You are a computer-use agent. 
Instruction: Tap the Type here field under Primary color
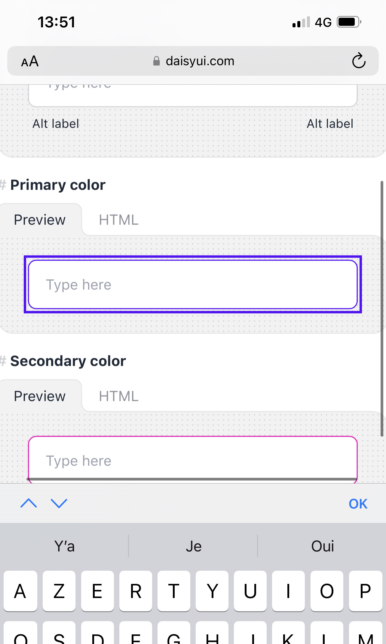click(192, 284)
